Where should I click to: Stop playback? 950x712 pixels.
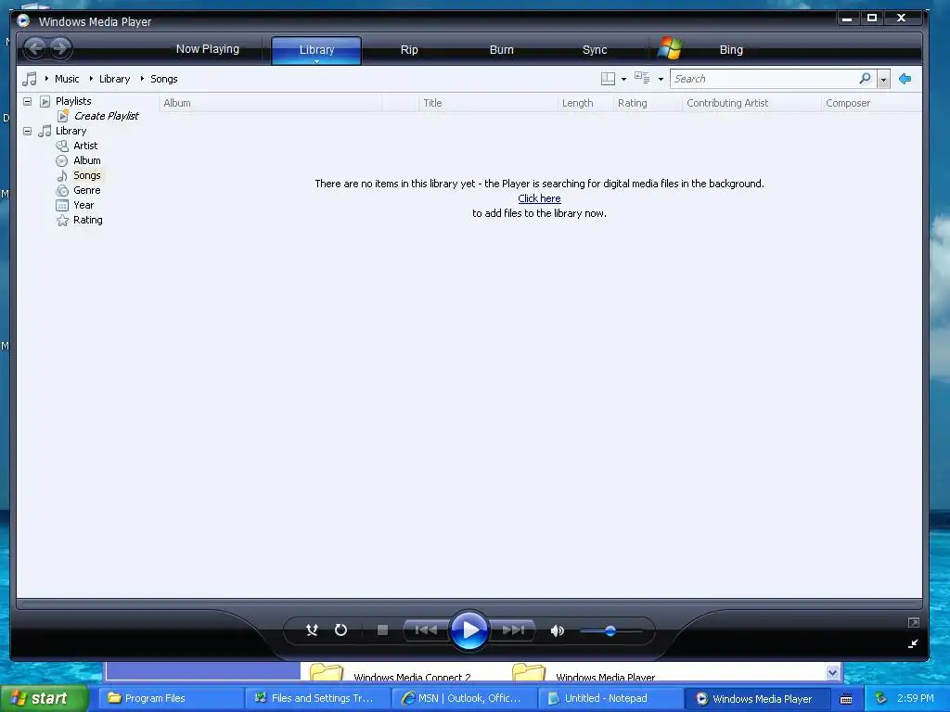(382, 630)
